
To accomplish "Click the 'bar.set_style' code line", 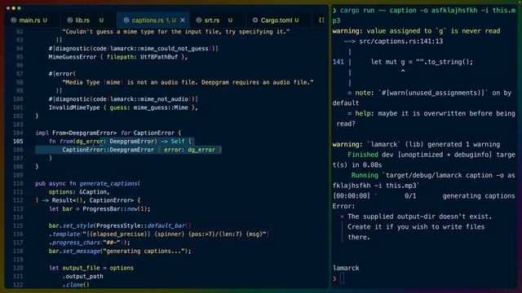I will (120, 226).
